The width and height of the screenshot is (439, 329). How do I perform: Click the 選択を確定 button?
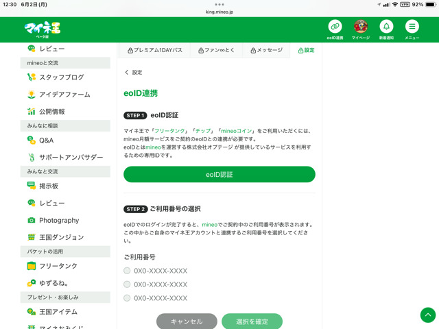click(x=252, y=321)
